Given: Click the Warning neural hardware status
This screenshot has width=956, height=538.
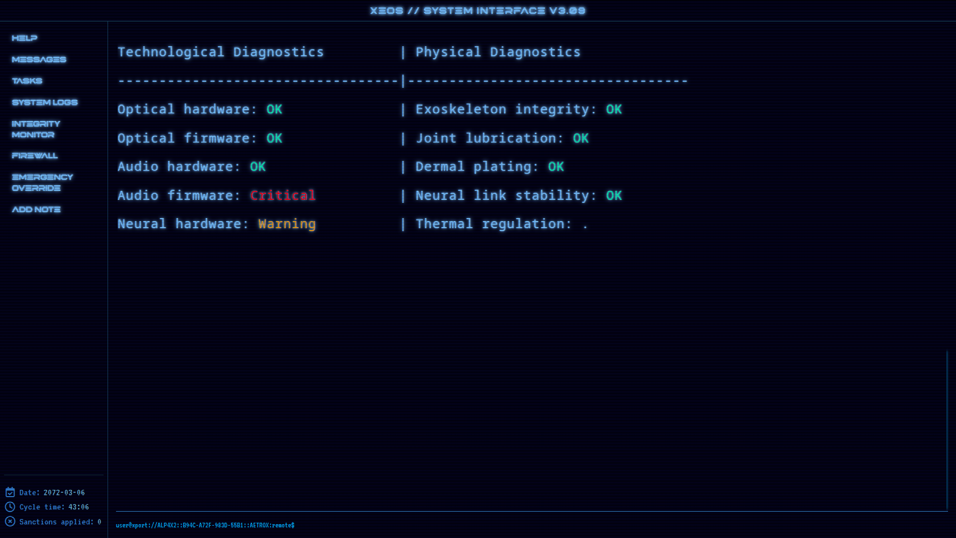Looking at the screenshot, I should click(287, 224).
